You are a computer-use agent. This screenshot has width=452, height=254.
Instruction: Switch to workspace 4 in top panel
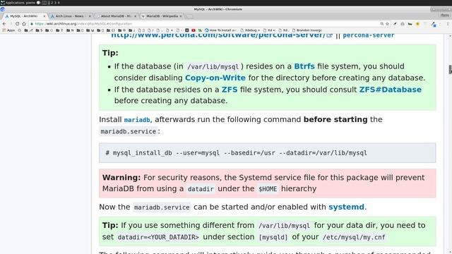pos(59,3)
